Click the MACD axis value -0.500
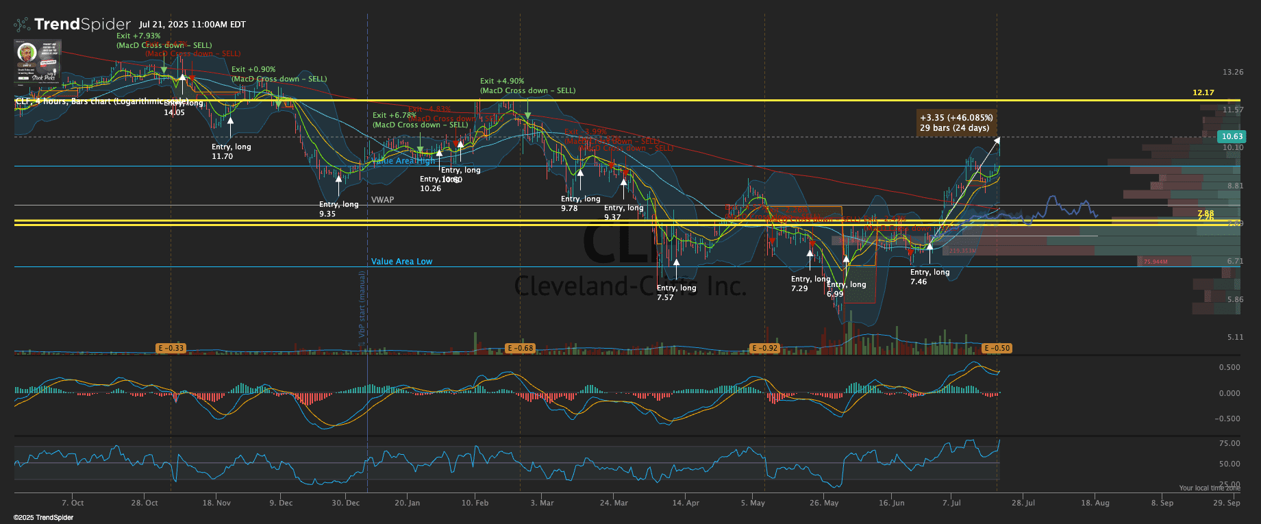Screen dimensions: 1261x524 pyautogui.click(x=1228, y=419)
